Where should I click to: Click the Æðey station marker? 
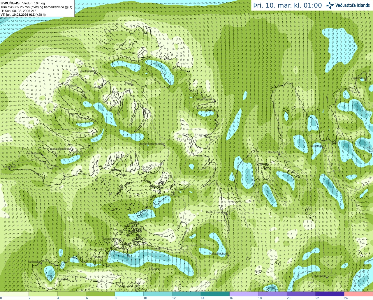point(132,85)
